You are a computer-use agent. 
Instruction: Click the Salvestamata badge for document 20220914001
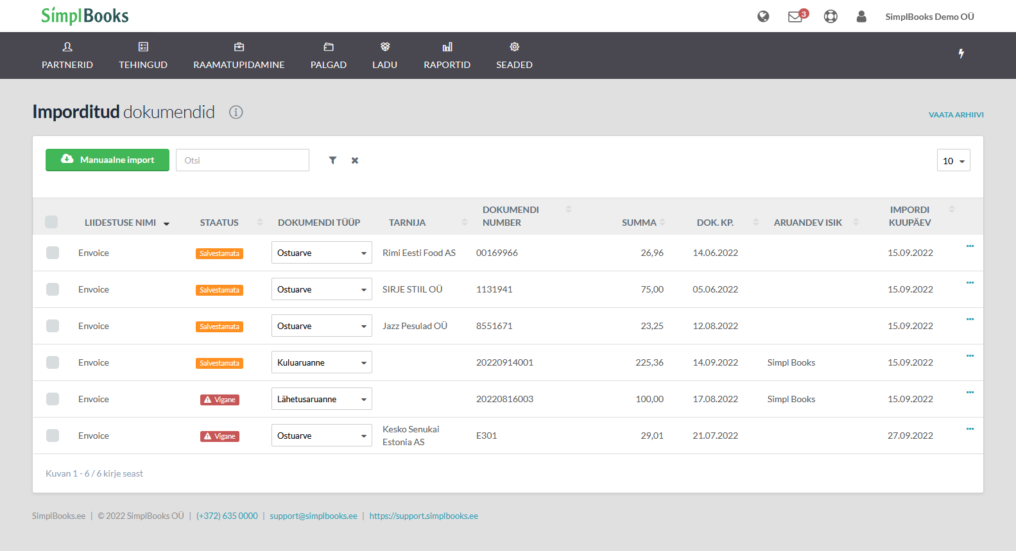pos(220,363)
